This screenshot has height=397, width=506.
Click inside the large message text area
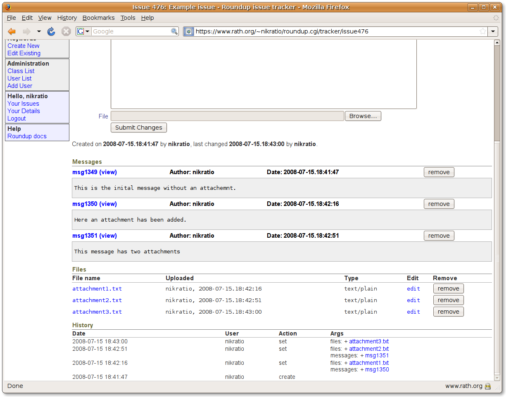click(264, 74)
